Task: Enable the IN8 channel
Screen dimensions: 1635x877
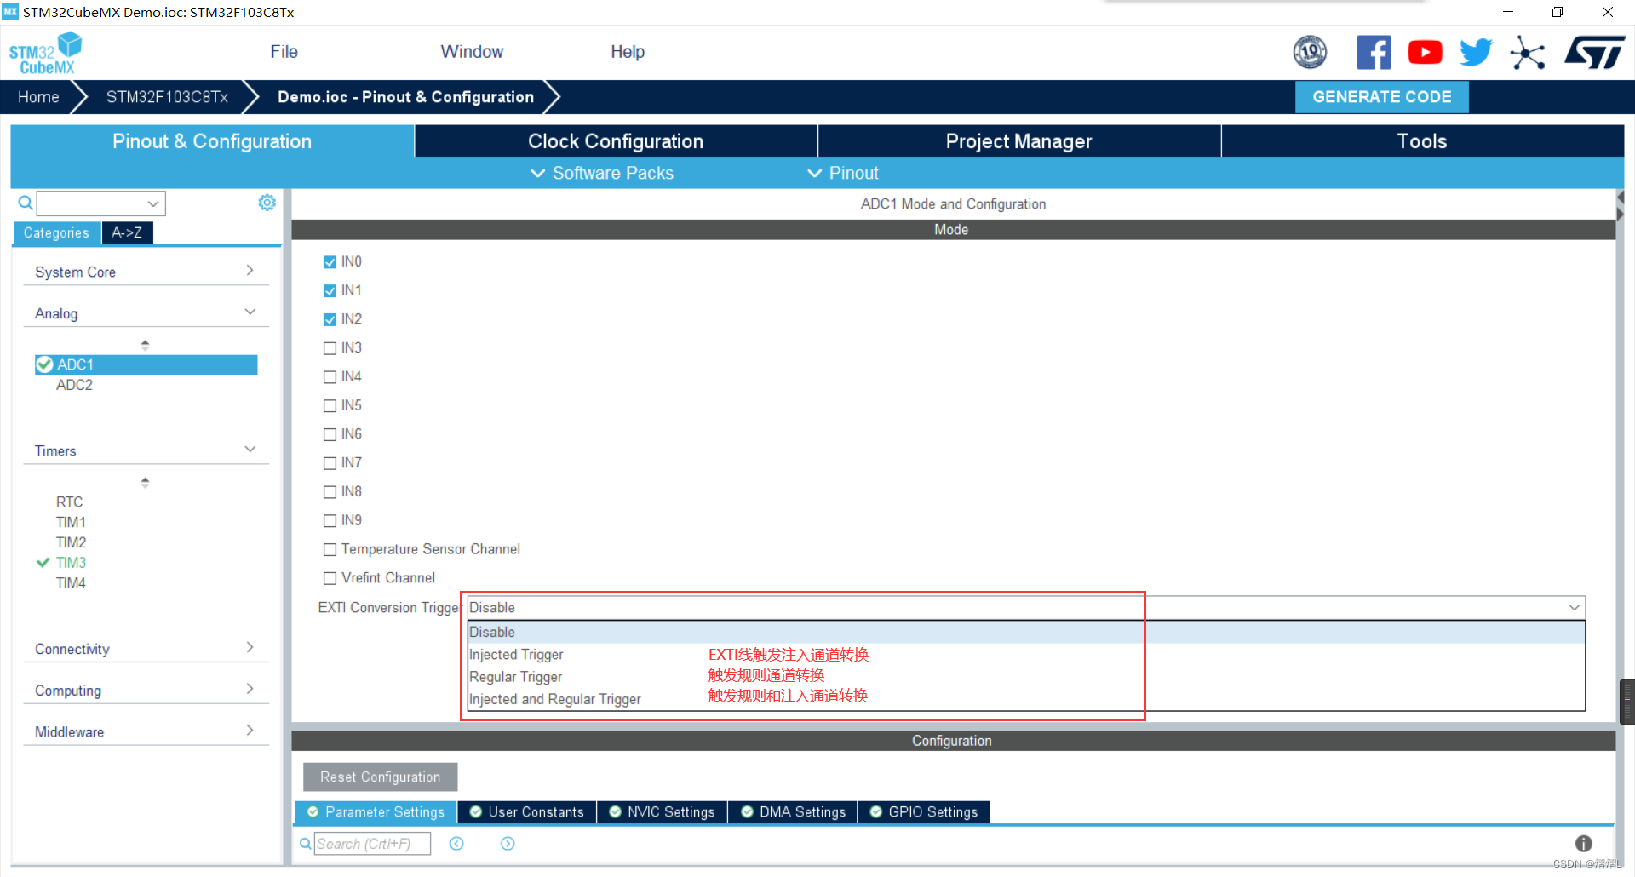Action: [330, 492]
